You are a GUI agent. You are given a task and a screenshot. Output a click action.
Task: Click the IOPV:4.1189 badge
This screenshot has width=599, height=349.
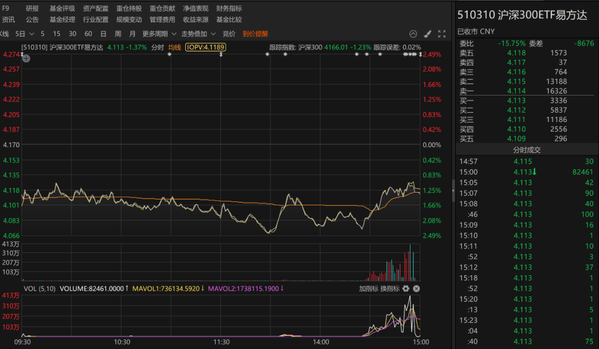(x=206, y=47)
